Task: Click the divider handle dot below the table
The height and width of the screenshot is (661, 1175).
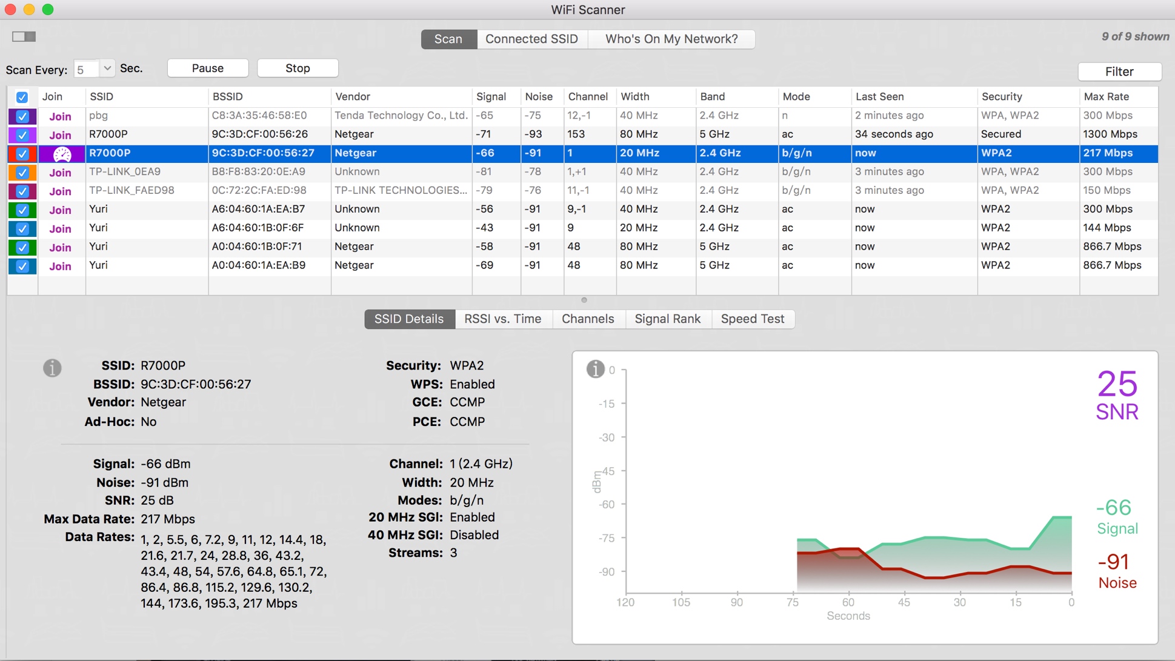Action: (584, 301)
